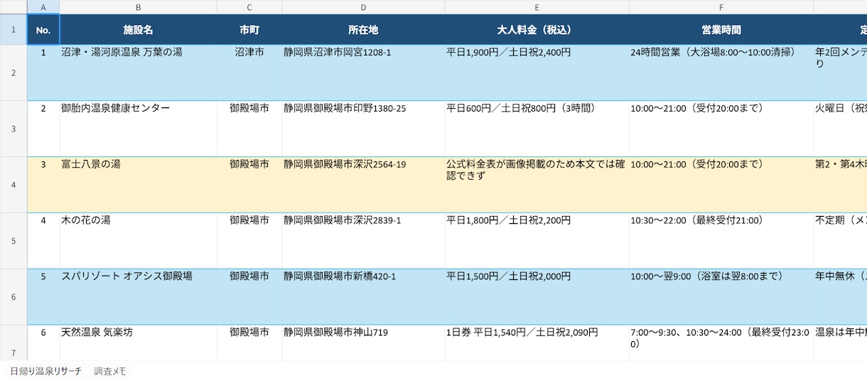Click the 施設名 header cell
The image size is (867, 381).
(139, 30)
